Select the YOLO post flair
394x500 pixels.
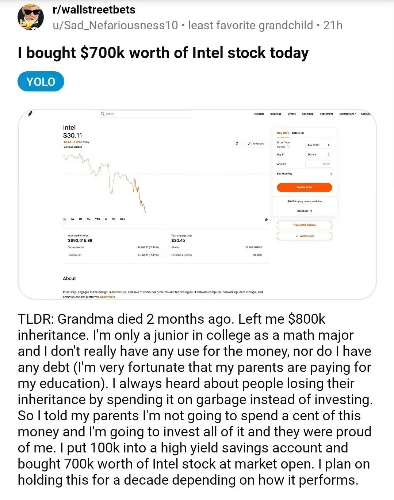click(41, 82)
